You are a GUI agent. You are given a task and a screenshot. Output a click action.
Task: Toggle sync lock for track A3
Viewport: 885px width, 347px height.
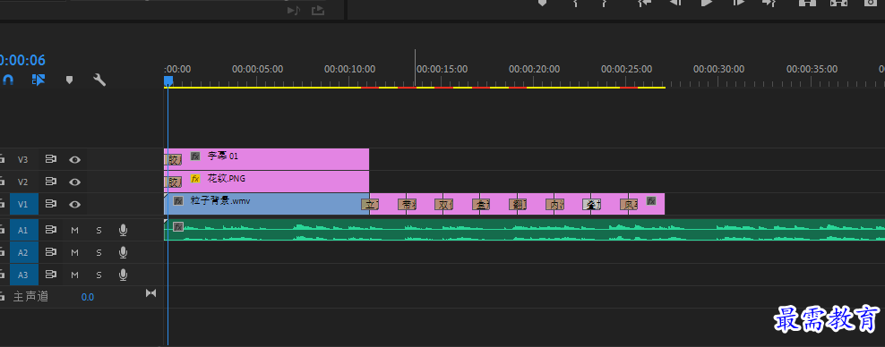[51, 275]
